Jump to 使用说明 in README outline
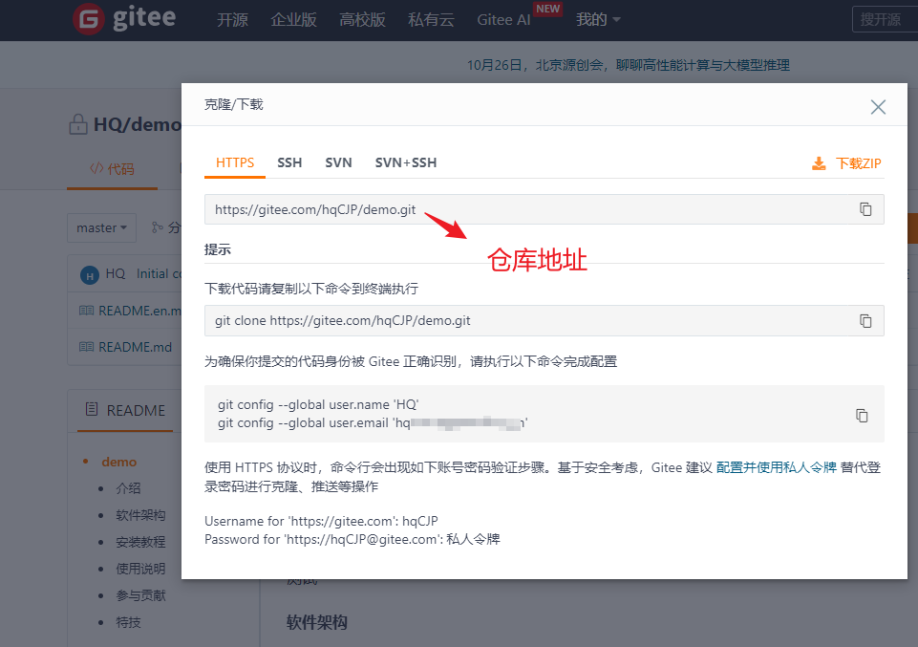Screen dimensions: 918x647 point(140,569)
